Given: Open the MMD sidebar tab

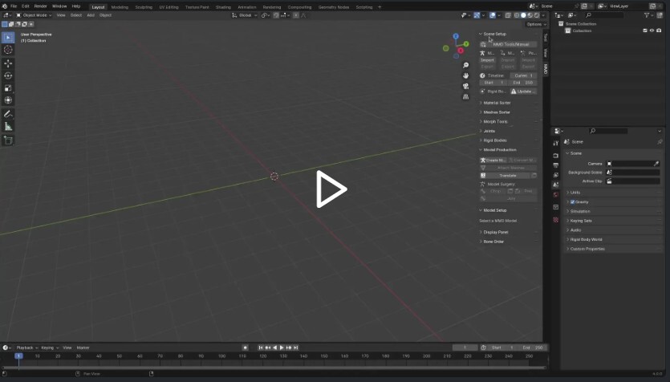Looking at the screenshot, I should [546, 69].
